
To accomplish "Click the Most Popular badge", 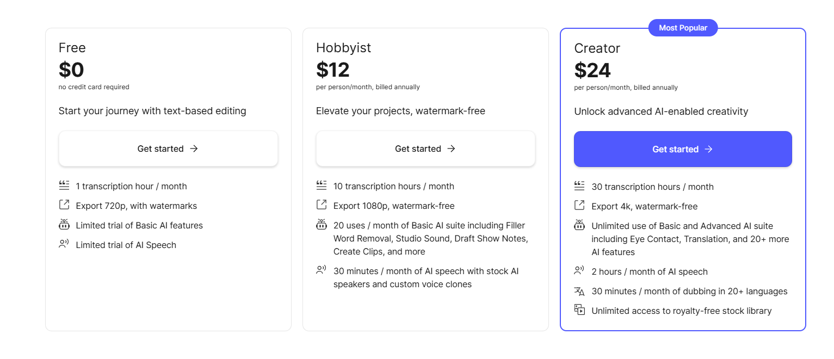I will [683, 28].
